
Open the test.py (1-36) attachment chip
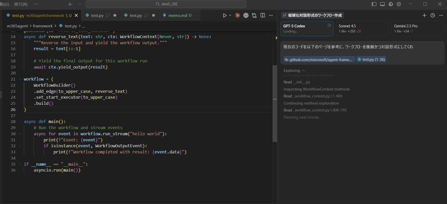click(x=372, y=59)
